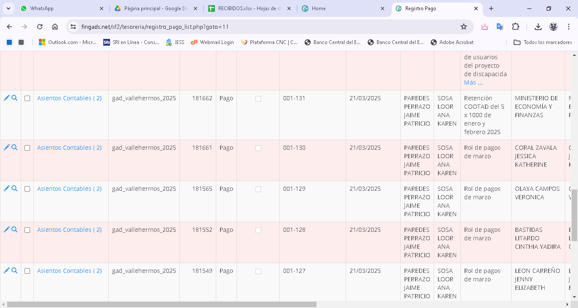This screenshot has width=578, height=308.
Task: Open the browser Extensions puzzle icon
Action: 515,27
